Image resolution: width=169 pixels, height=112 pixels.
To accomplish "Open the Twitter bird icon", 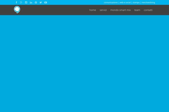I will pos(41,3).
